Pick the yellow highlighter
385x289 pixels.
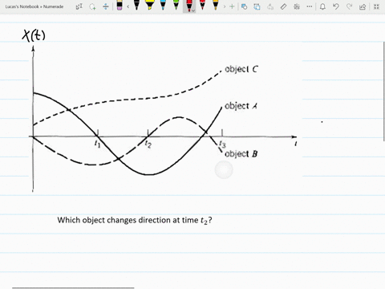pyautogui.click(x=149, y=6)
